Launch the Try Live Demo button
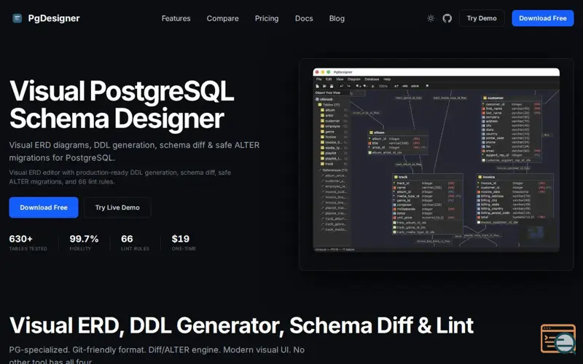The image size is (583, 364). pos(117,207)
